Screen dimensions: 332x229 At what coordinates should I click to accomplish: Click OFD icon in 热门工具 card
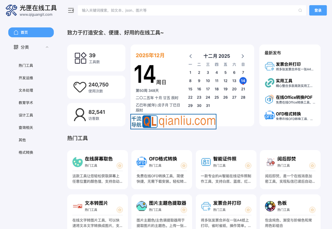(x=142, y=162)
